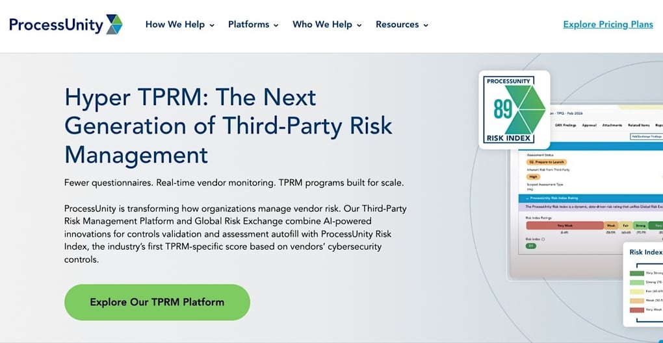Click the GRX Findings tab in screenshot

point(565,125)
